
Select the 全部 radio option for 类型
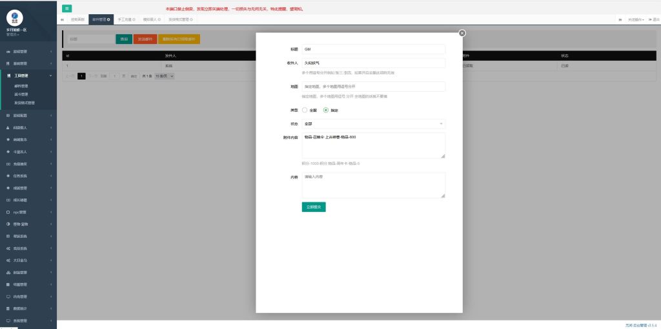coord(305,110)
